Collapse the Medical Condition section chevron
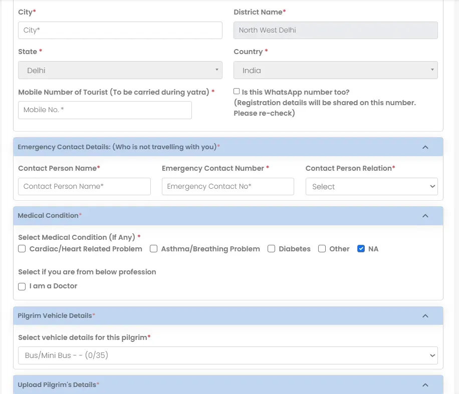 pyautogui.click(x=425, y=216)
